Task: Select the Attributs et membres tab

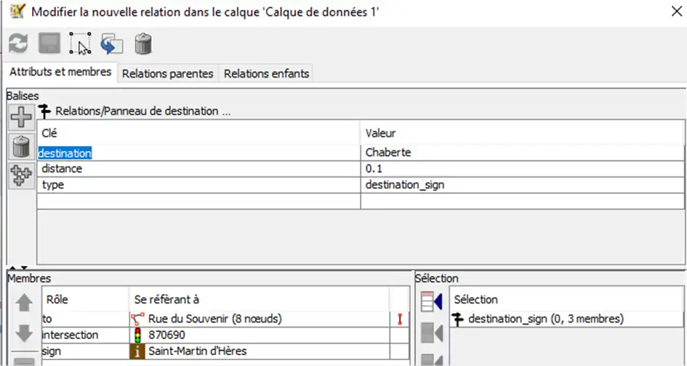Action: point(60,73)
